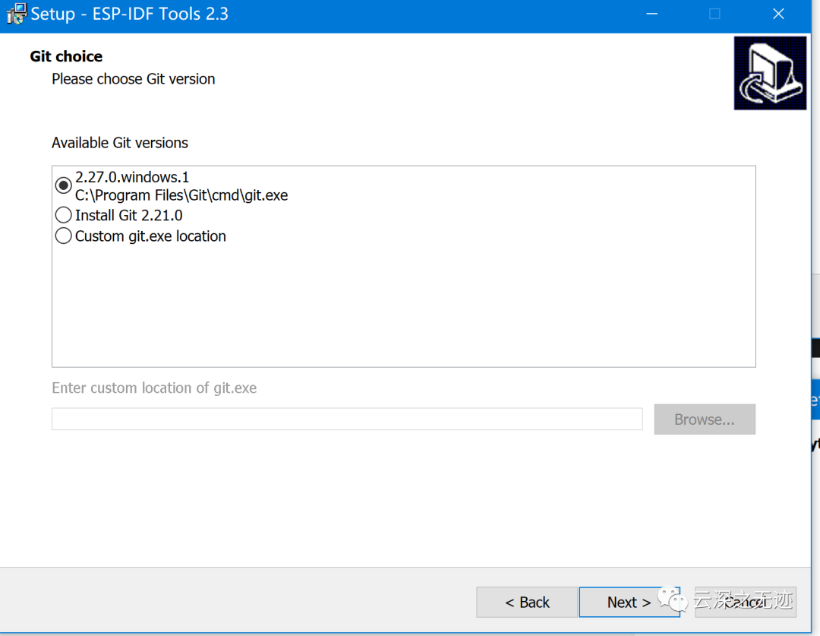Click the greyed-out Browse... button
820x636 pixels.
[x=704, y=419]
